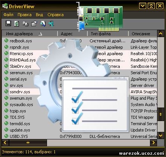Click green icon beside RtkHDAud.sys

(x=6, y=60)
